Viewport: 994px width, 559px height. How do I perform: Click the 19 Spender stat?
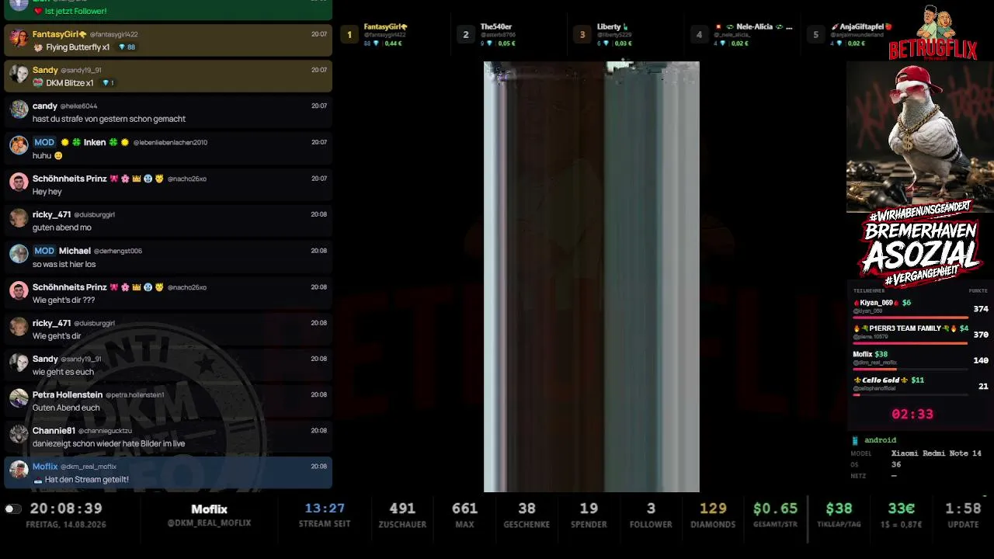589,515
